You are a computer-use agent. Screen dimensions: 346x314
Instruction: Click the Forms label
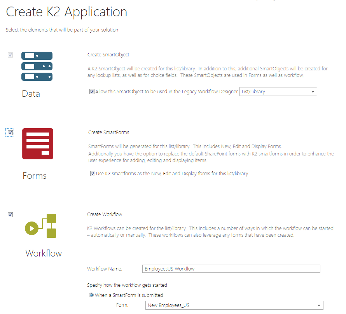click(x=35, y=176)
